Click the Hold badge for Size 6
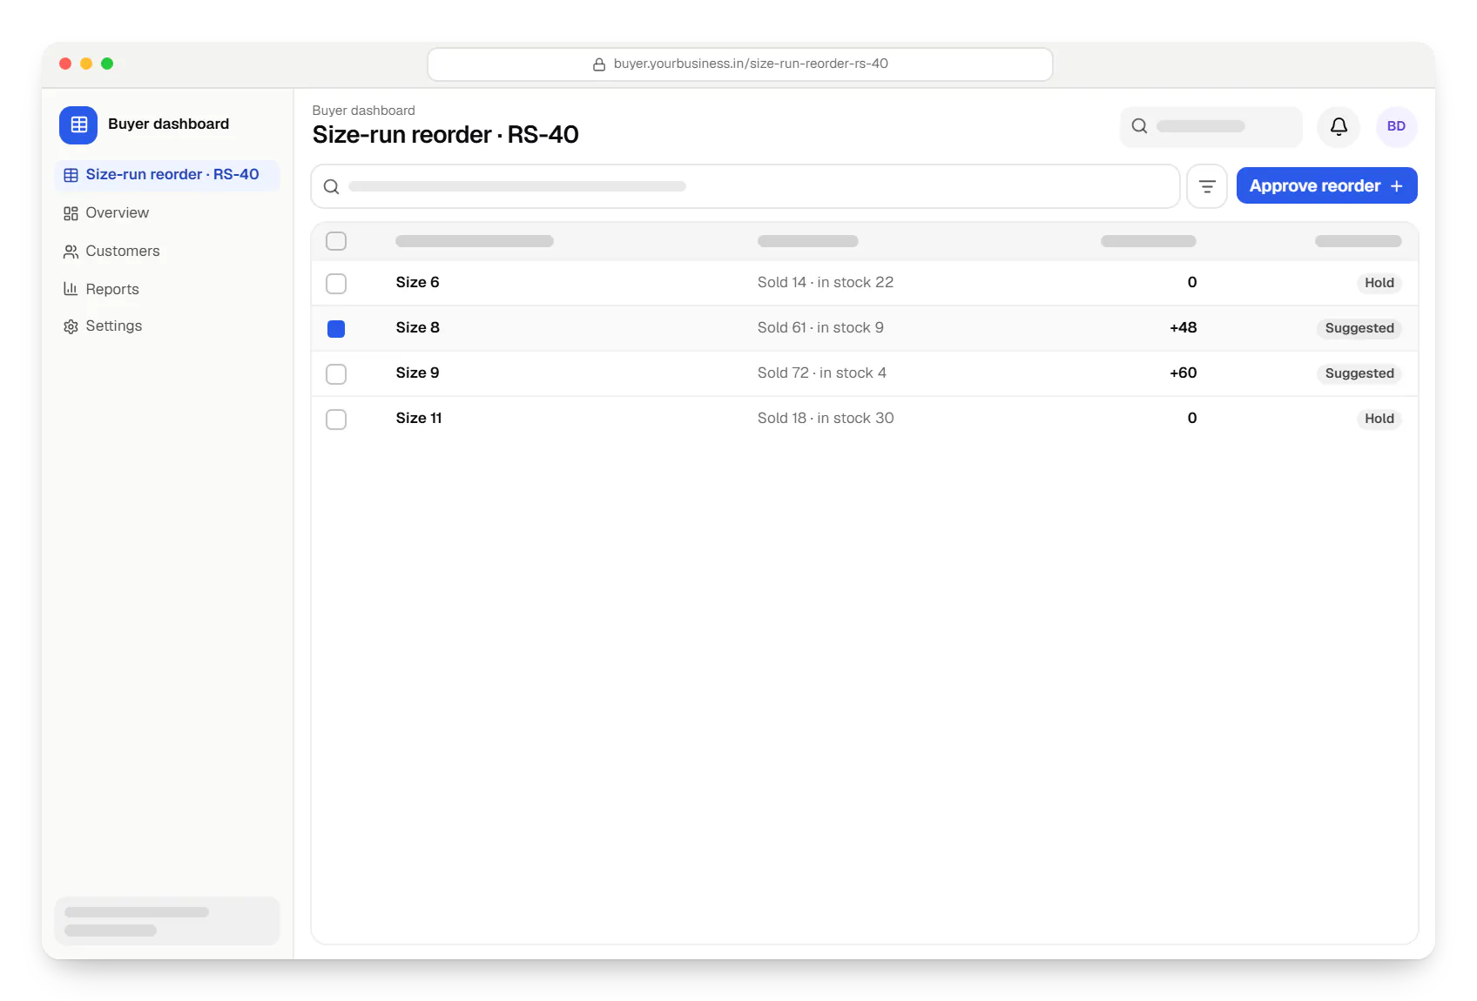1477x1001 pixels. coord(1379,283)
